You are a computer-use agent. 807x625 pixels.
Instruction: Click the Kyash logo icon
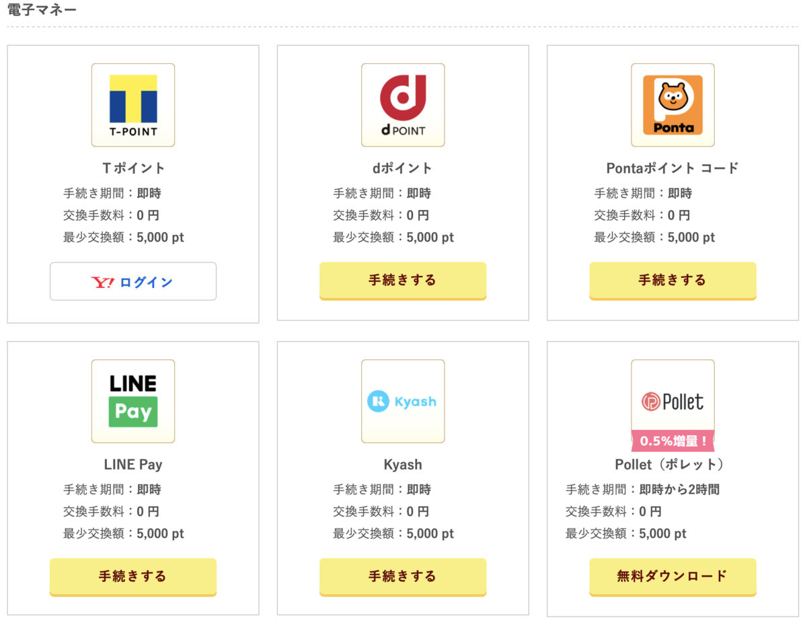pyautogui.click(x=403, y=402)
